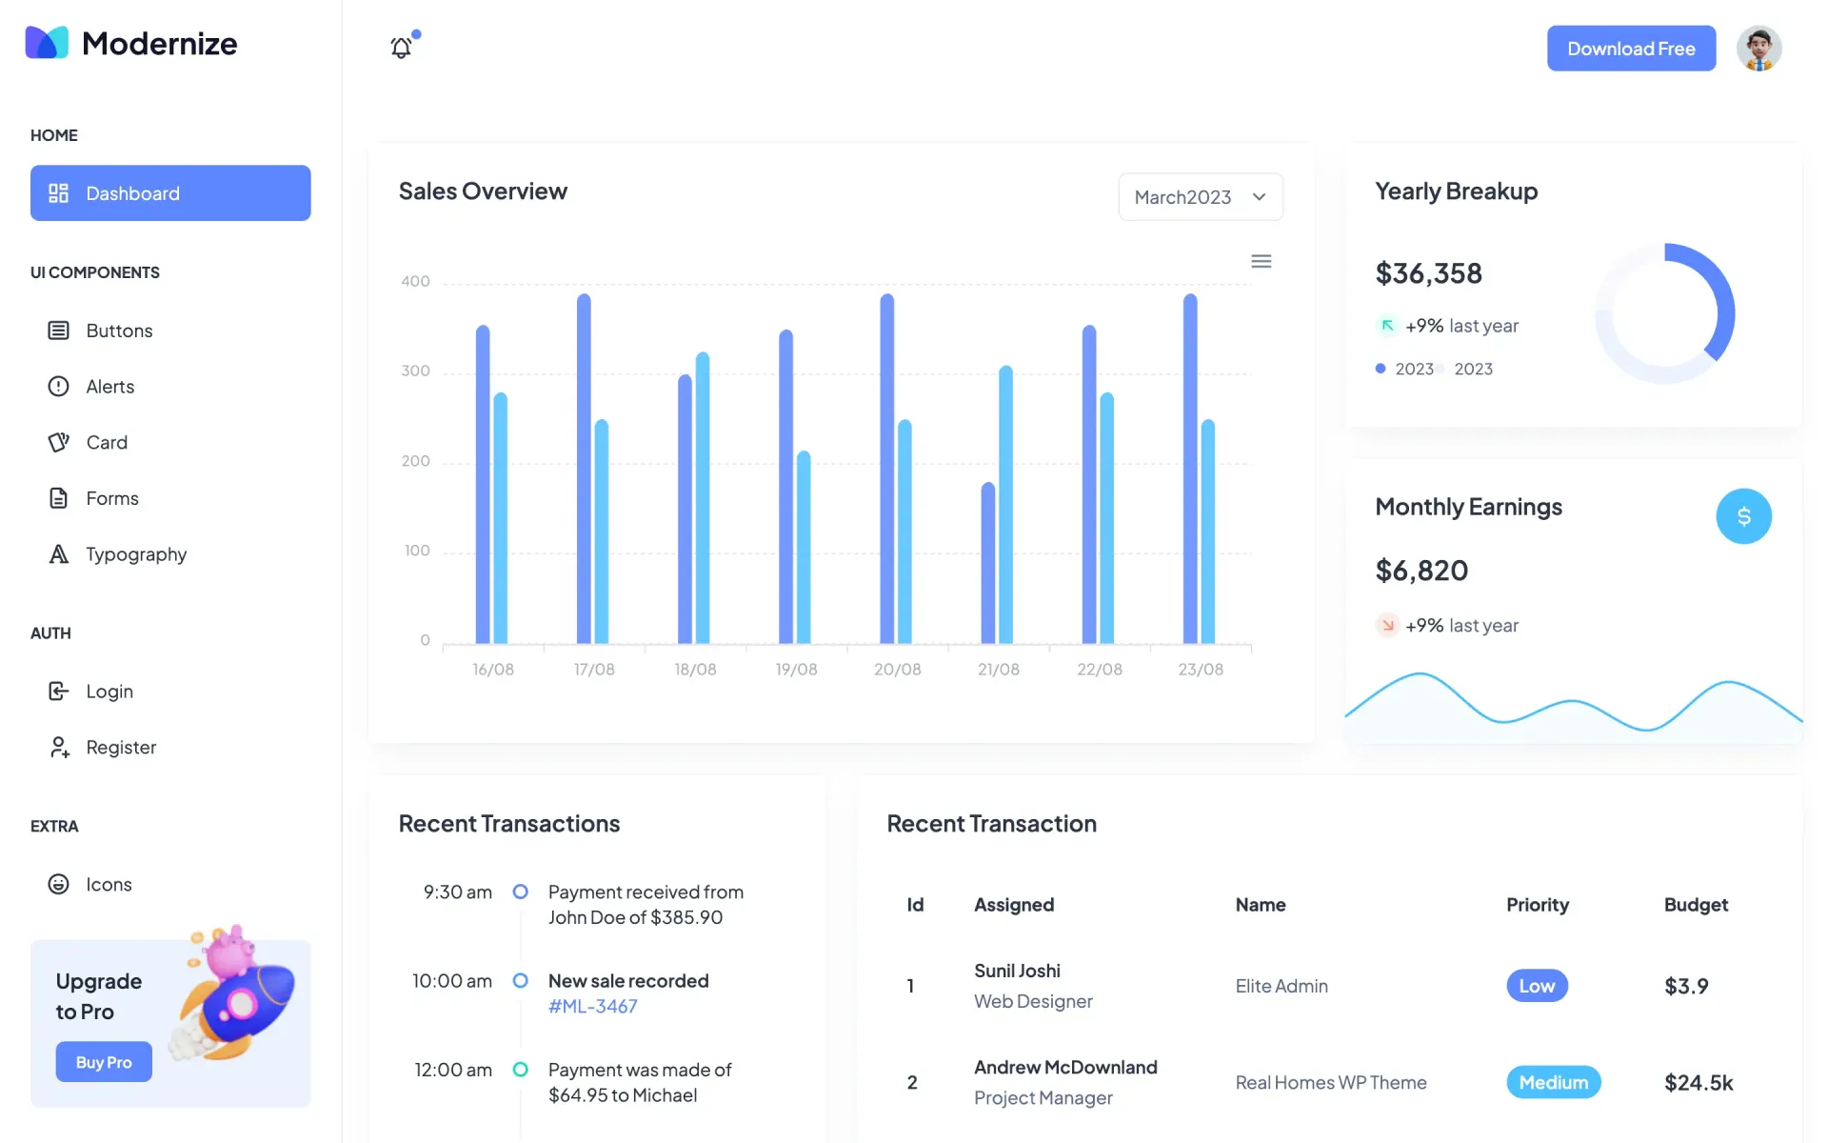Open the Sales Overview chart menu
This screenshot has height=1143, width=1828.
coord(1261,260)
